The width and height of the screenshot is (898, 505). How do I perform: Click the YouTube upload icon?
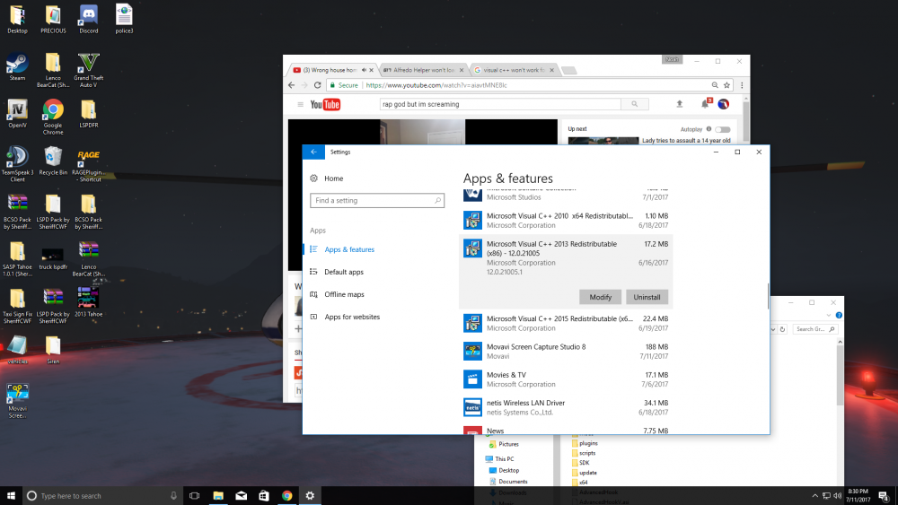pyautogui.click(x=679, y=104)
